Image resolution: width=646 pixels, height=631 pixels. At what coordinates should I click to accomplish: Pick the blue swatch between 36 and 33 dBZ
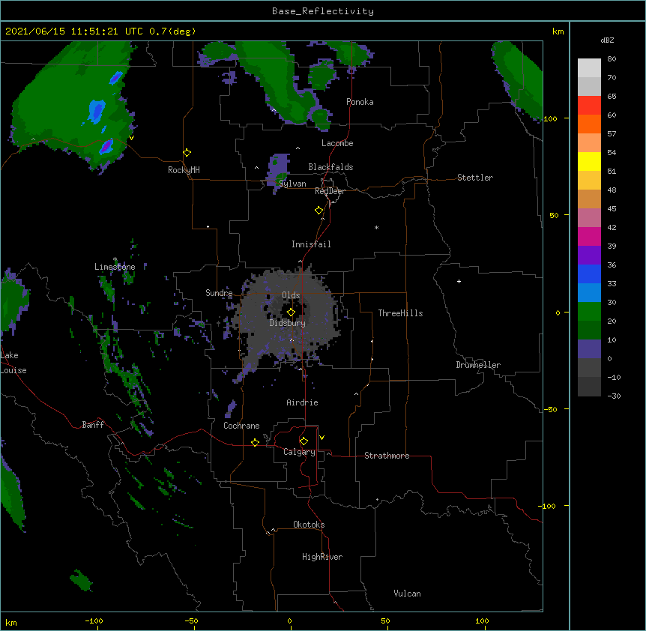click(589, 274)
